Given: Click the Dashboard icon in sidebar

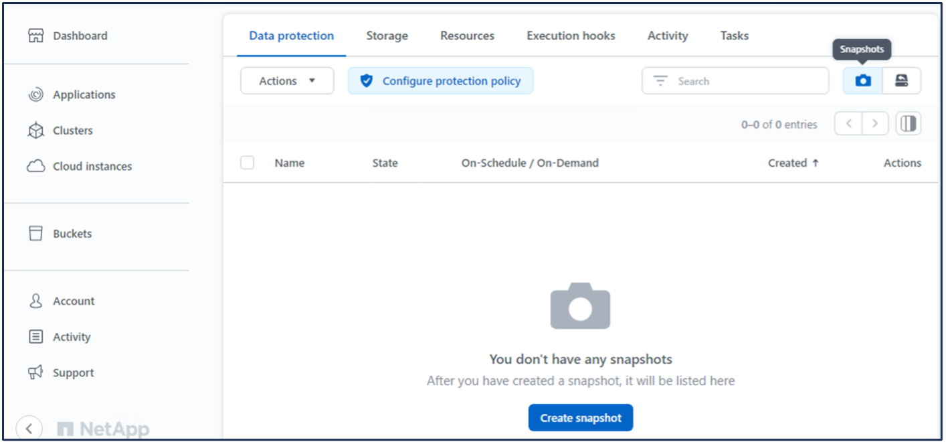Looking at the screenshot, I should click(35, 35).
